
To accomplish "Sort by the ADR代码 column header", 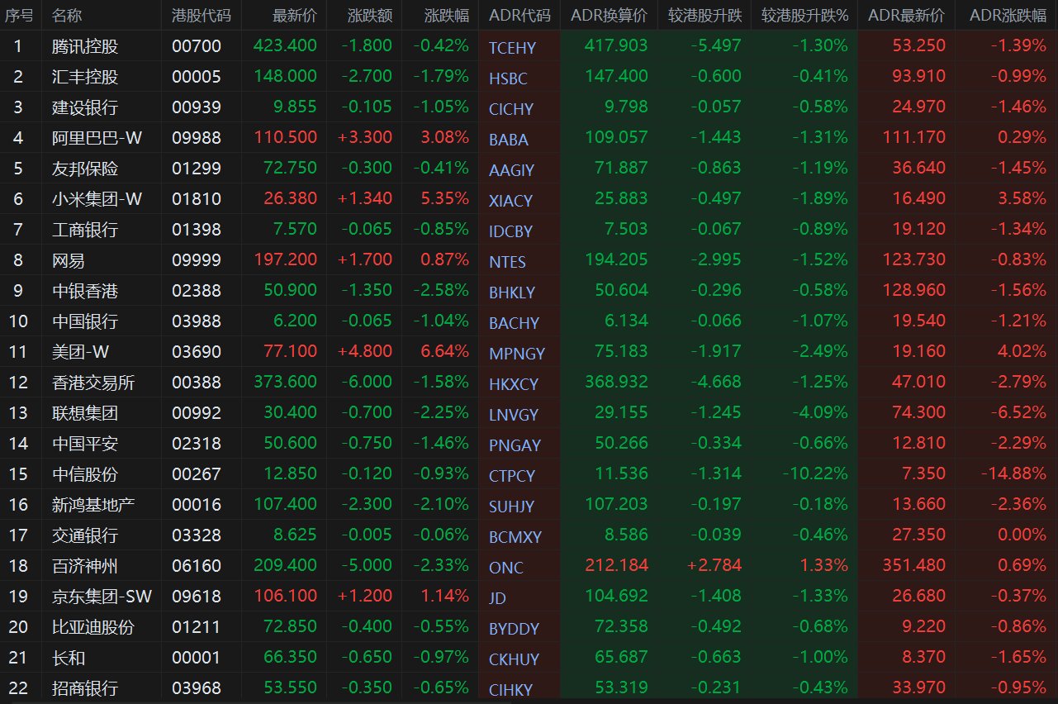I will (x=520, y=16).
